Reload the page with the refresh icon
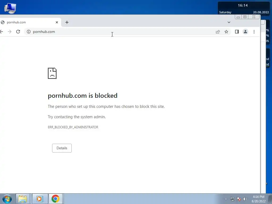272x204 pixels. (x=18, y=32)
